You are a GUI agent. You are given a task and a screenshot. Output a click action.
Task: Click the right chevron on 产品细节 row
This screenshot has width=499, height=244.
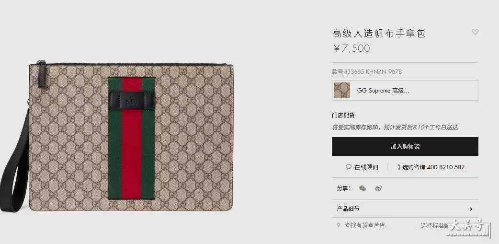coord(471,209)
